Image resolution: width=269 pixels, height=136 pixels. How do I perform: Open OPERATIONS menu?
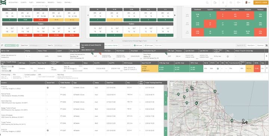pos(41,3)
